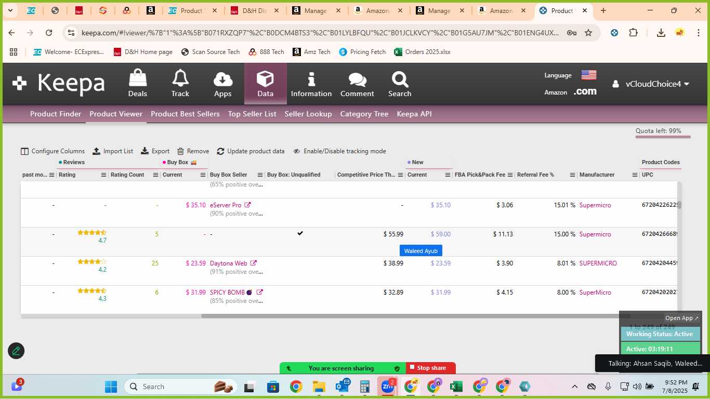Open the Information section
The height and width of the screenshot is (399, 710).
(311, 83)
